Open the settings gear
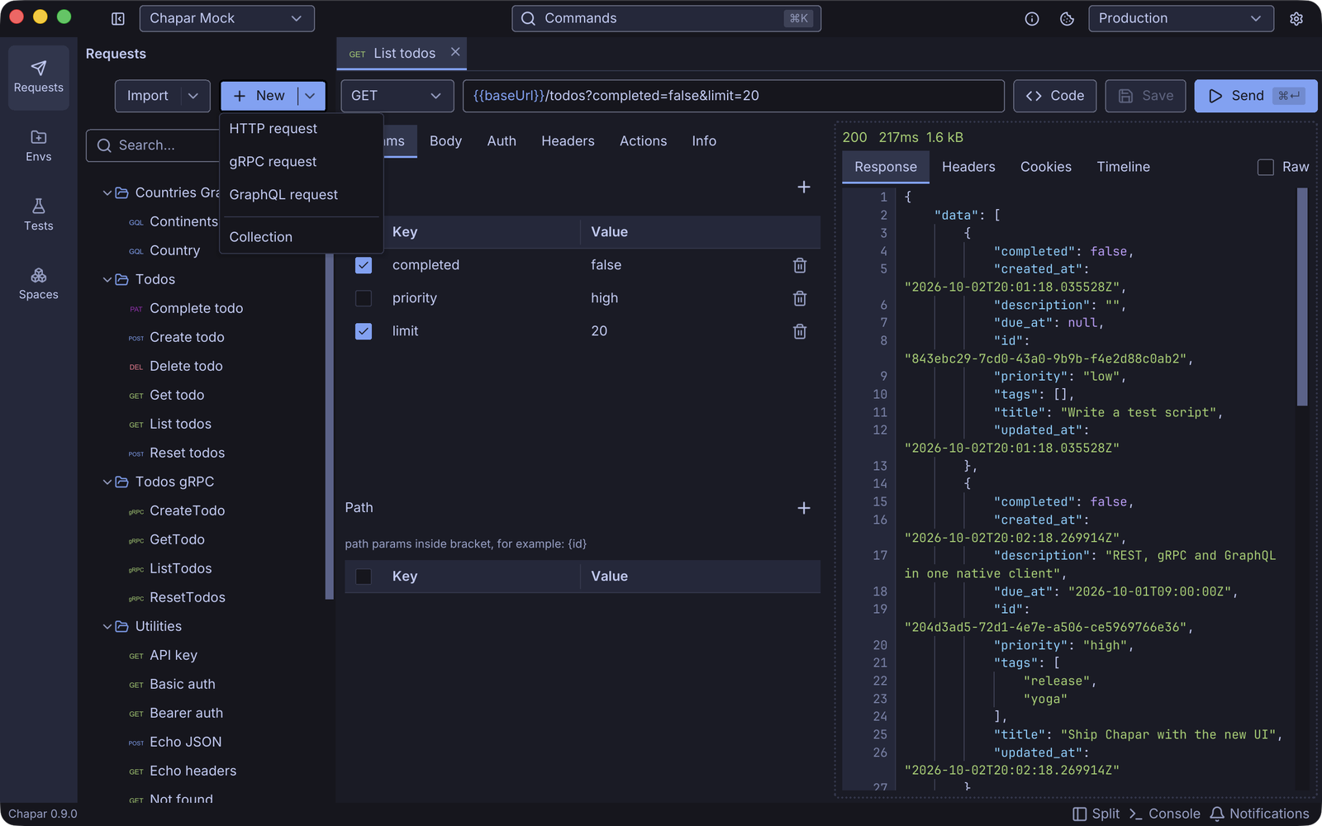1322x826 pixels. [x=1296, y=18]
